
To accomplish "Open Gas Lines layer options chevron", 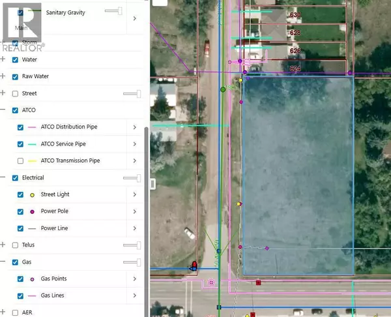I will 134,295.
